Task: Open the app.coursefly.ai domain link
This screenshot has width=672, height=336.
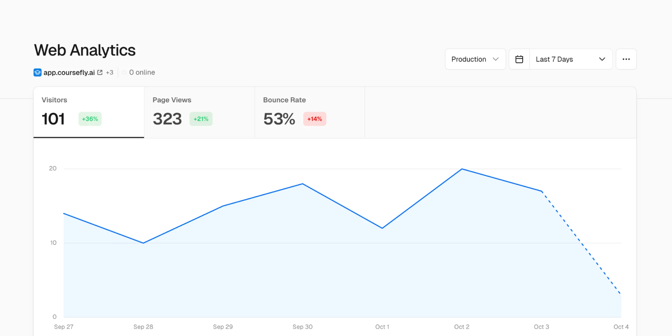Action: (69, 73)
